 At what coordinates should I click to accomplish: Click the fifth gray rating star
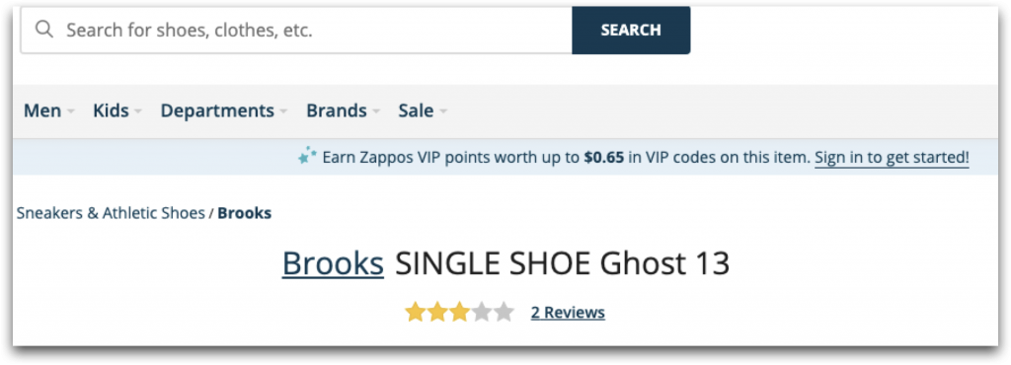click(503, 313)
